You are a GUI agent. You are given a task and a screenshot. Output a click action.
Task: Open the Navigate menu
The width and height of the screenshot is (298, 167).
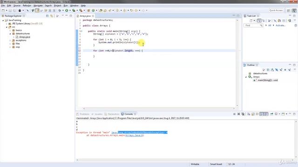[38, 6]
